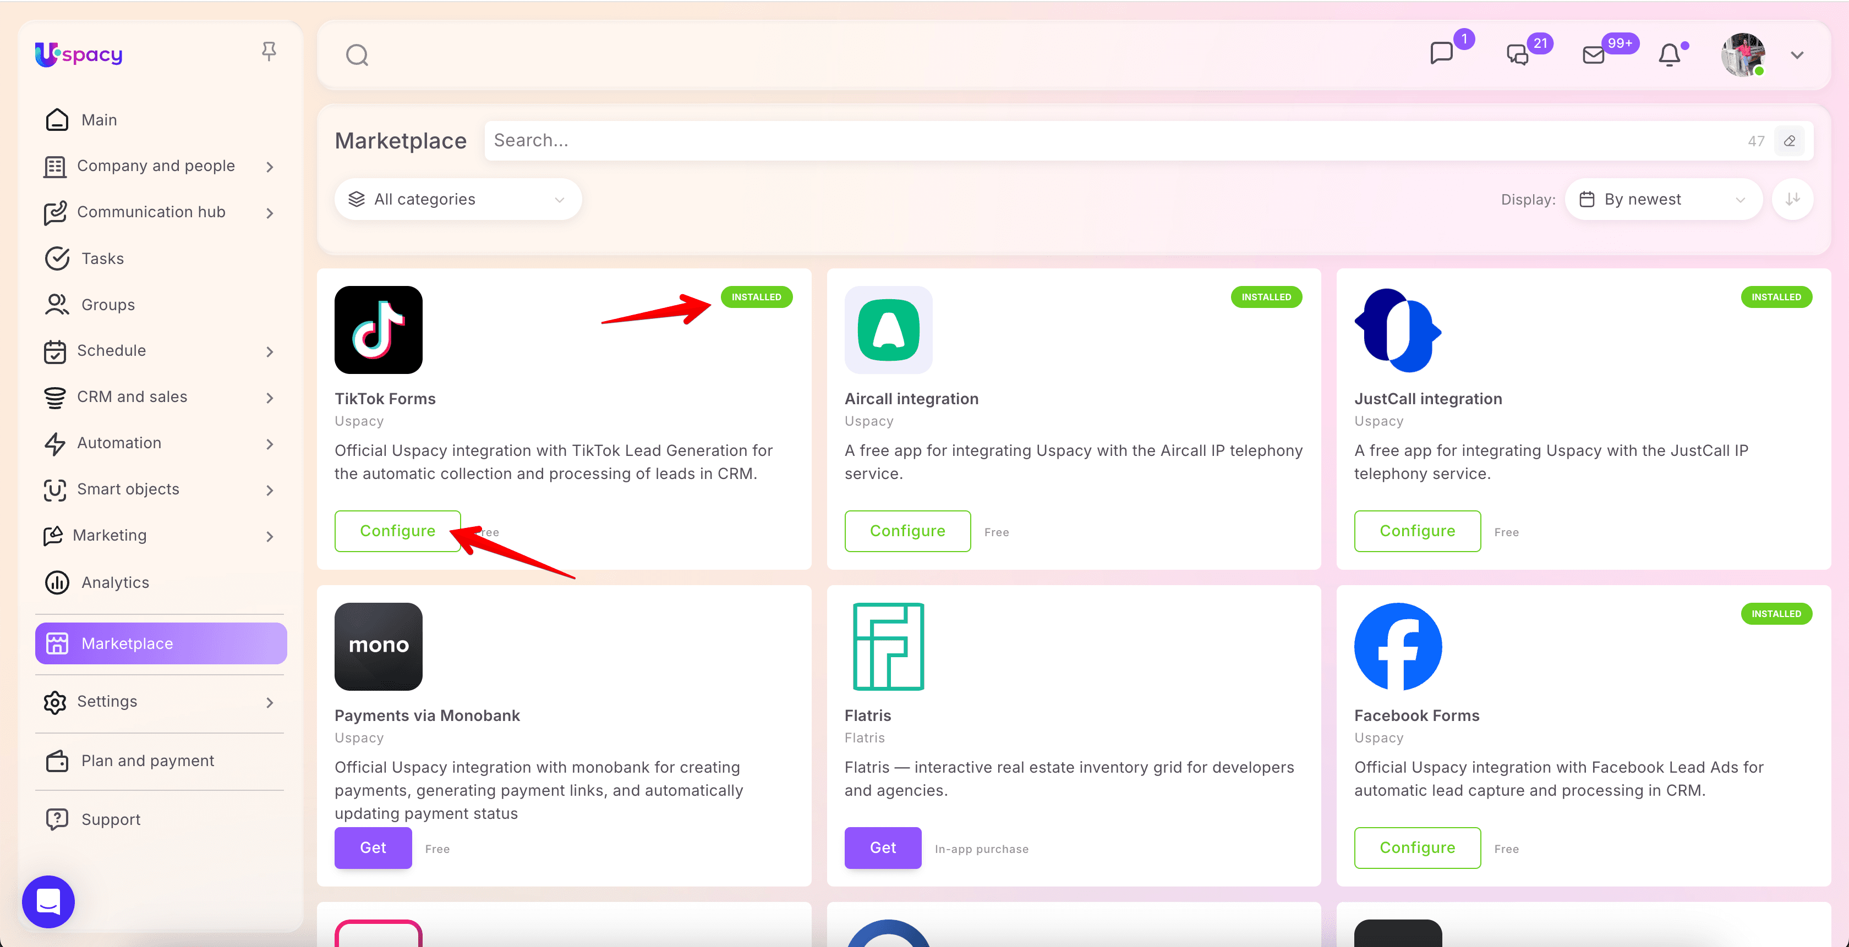The width and height of the screenshot is (1849, 947).
Task: Expand Marketing submenu arrow
Action: tap(270, 537)
